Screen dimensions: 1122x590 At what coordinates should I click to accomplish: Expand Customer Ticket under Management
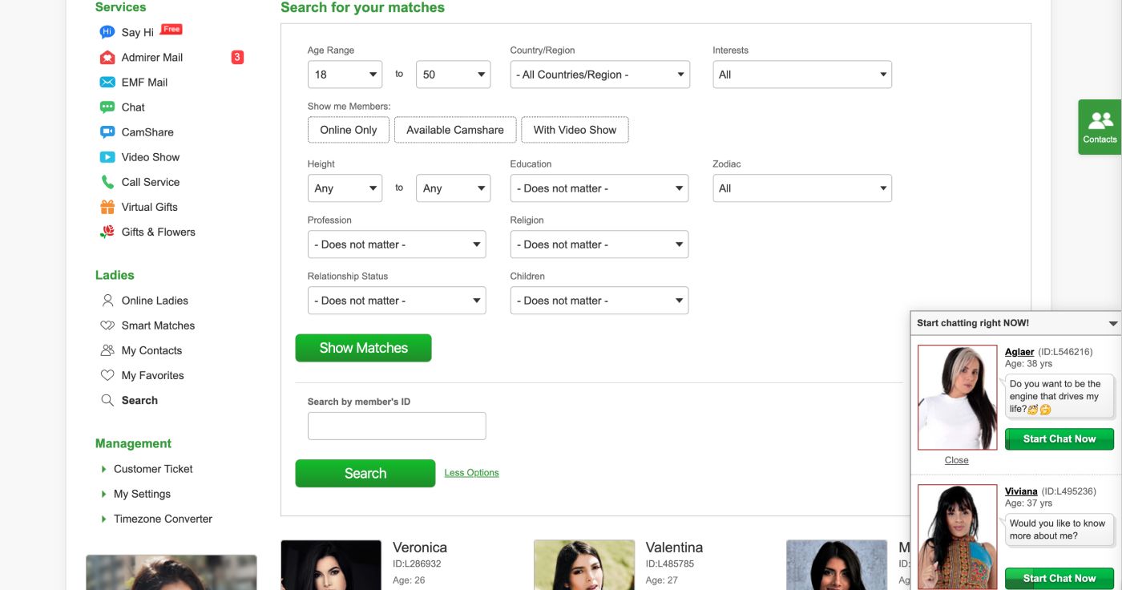tap(153, 469)
